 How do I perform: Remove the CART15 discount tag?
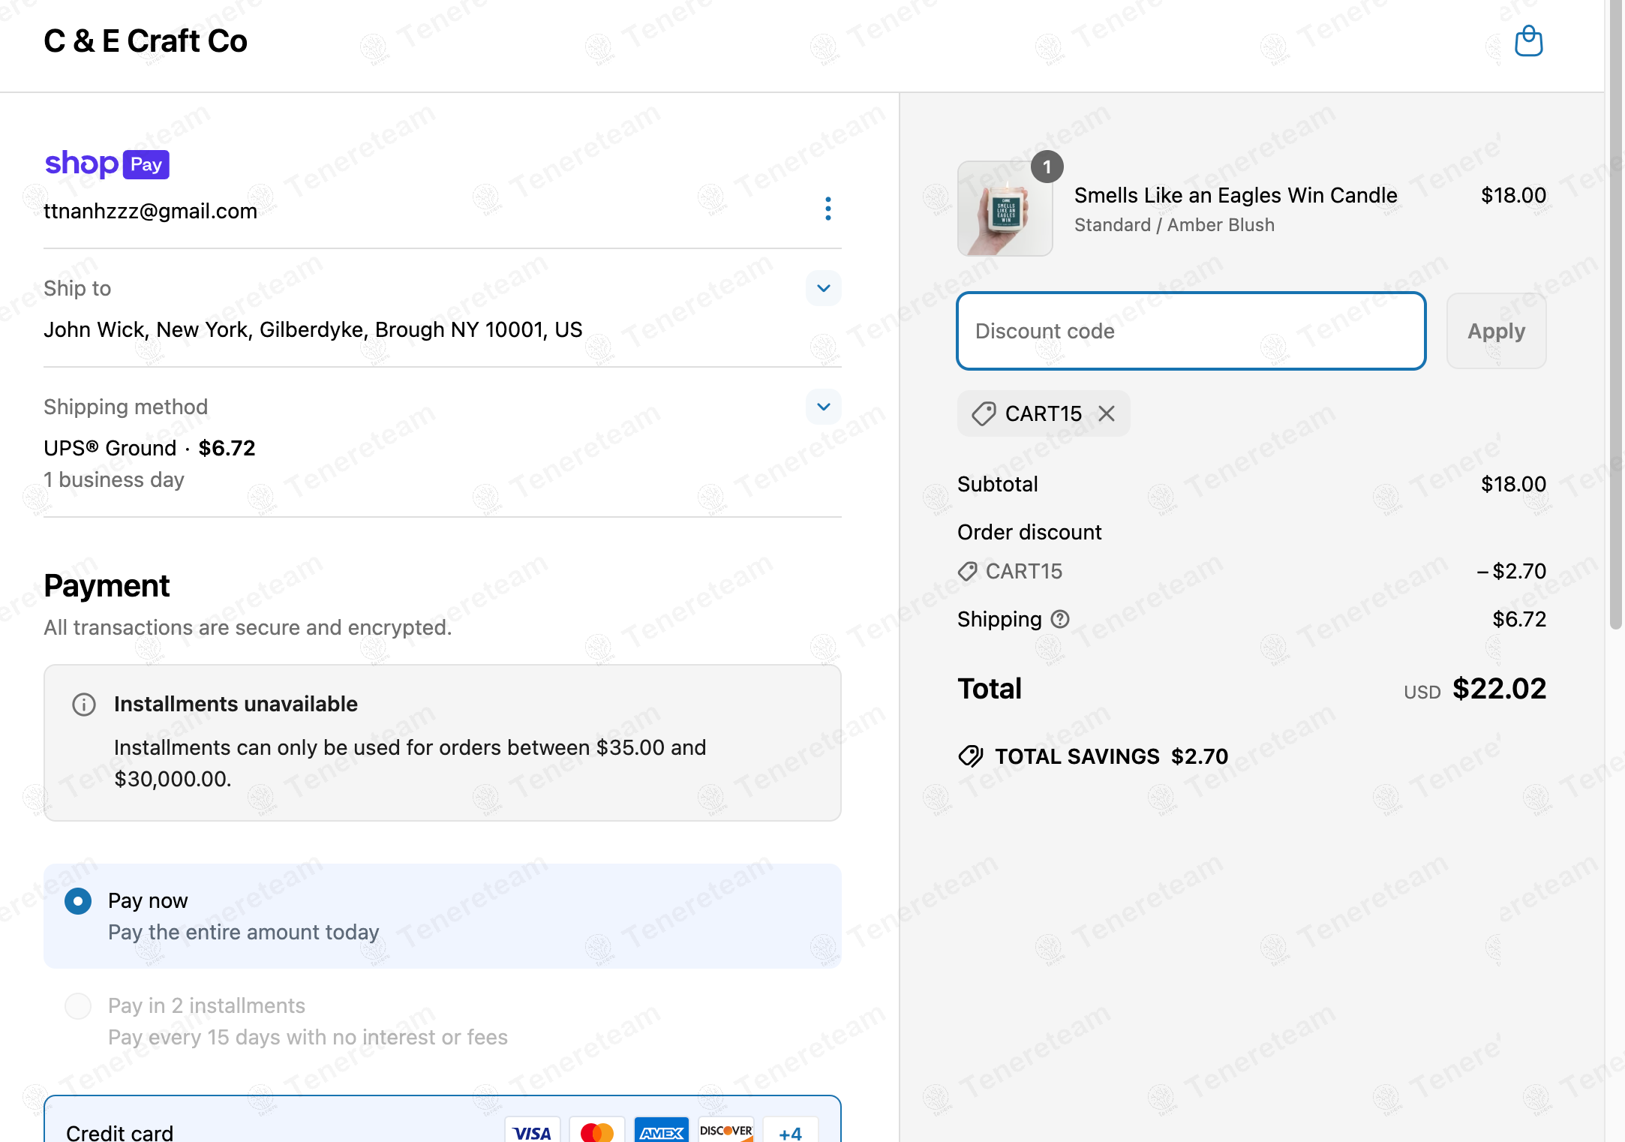(x=1107, y=413)
